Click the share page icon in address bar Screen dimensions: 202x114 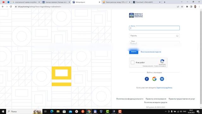pos(178,7)
